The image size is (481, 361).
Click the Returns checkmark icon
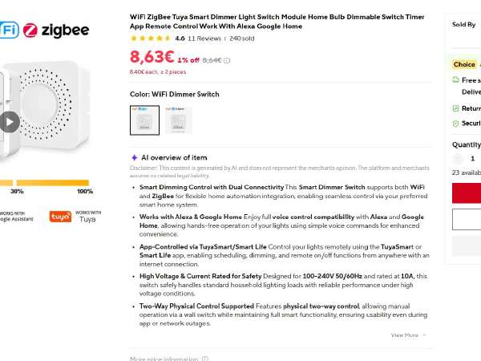pos(455,108)
